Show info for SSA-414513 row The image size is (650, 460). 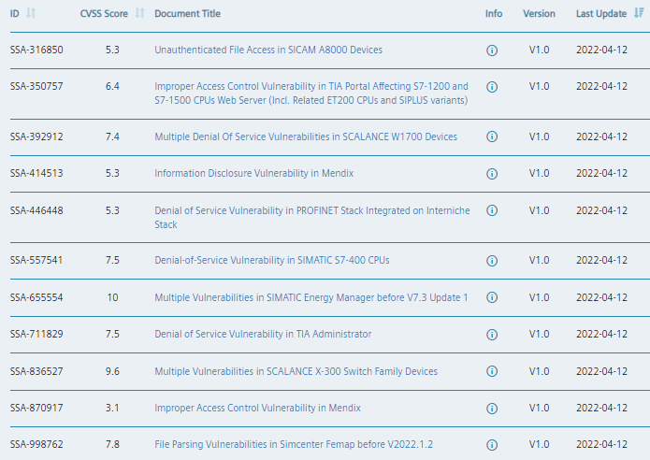(492, 174)
